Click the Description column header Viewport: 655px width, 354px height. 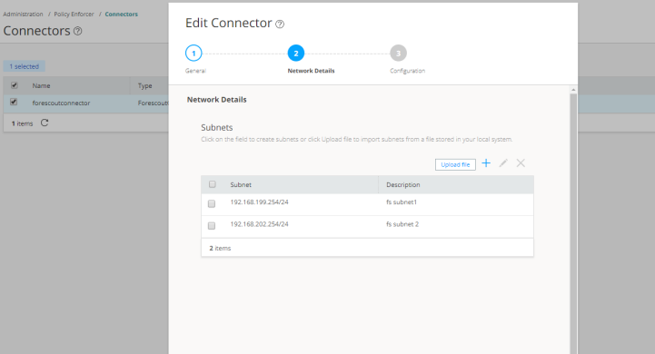[403, 184]
